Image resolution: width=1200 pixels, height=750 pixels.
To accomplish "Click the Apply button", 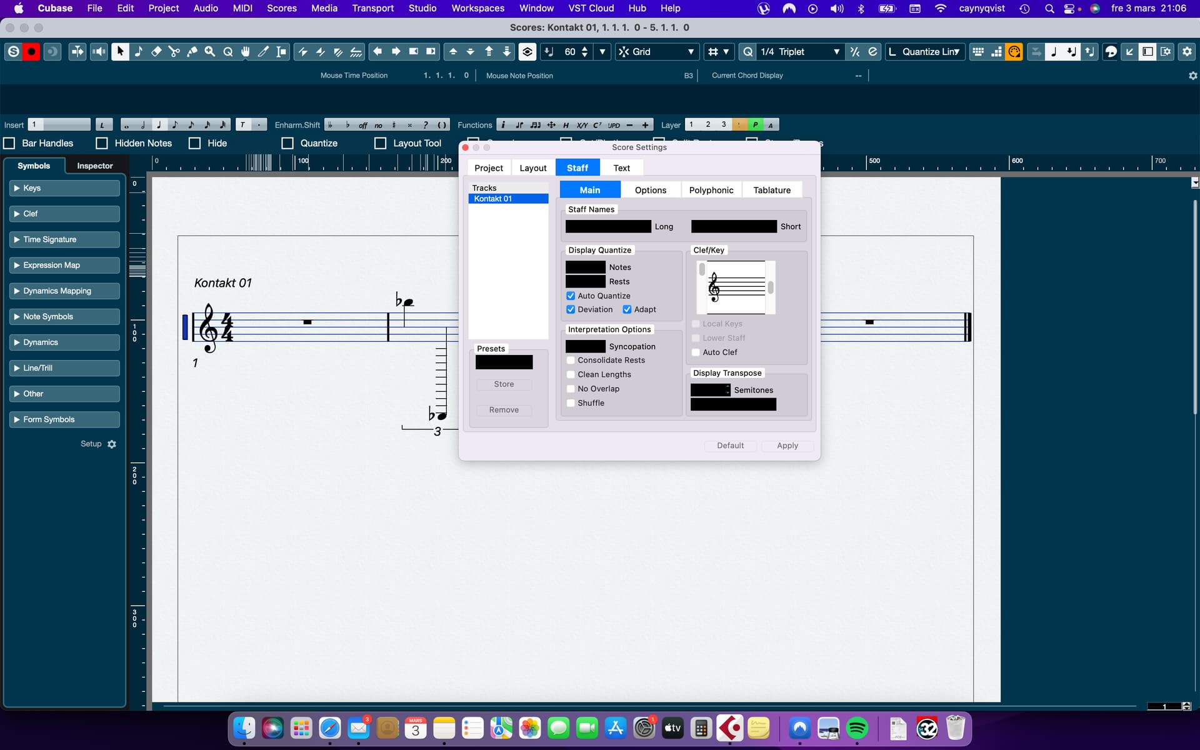I will coord(787,446).
